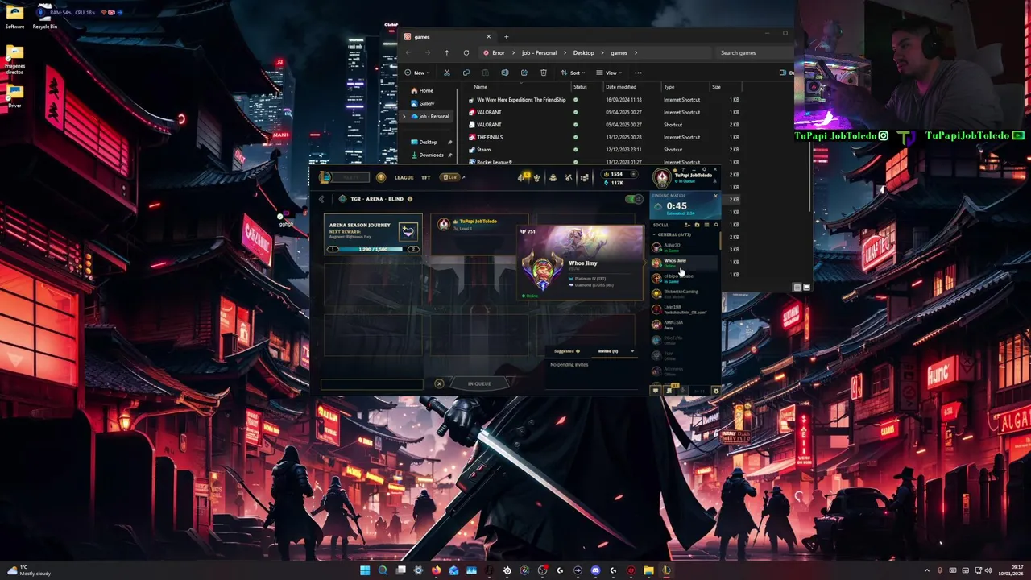1031x580 pixels.
Task: Open the Driver folder on the desktop
Action: tap(14, 95)
